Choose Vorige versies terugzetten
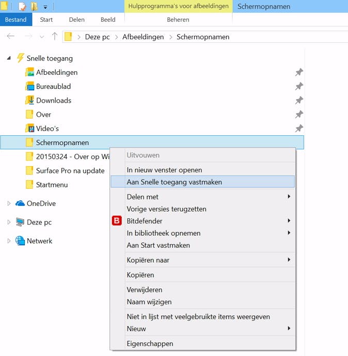 pyautogui.click(x=202, y=209)
